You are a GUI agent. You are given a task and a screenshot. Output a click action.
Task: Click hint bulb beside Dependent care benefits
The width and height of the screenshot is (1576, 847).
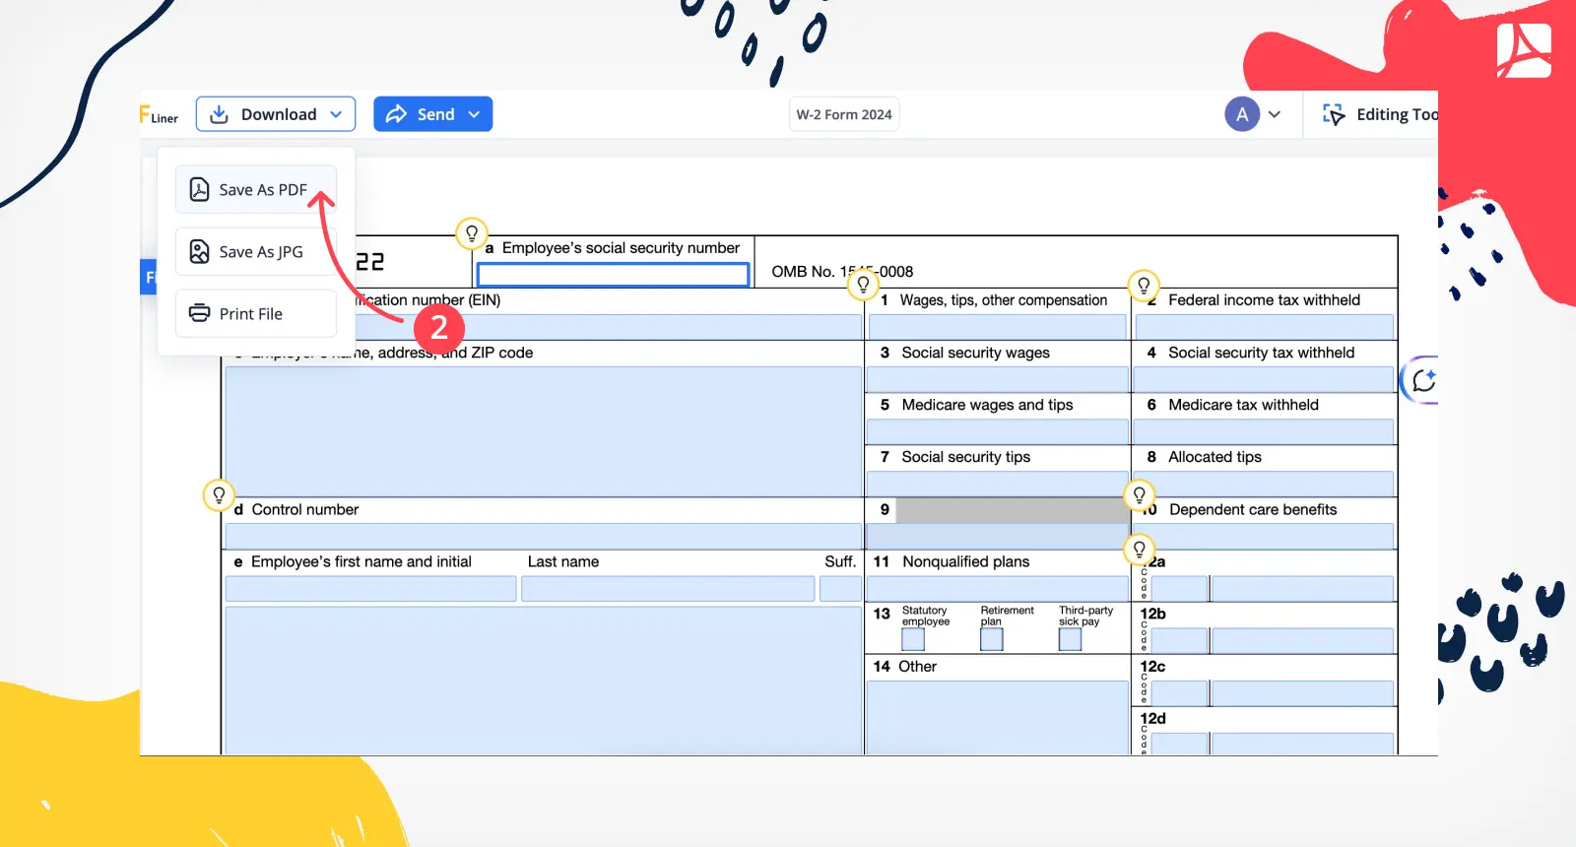[x=1139, y=494]
